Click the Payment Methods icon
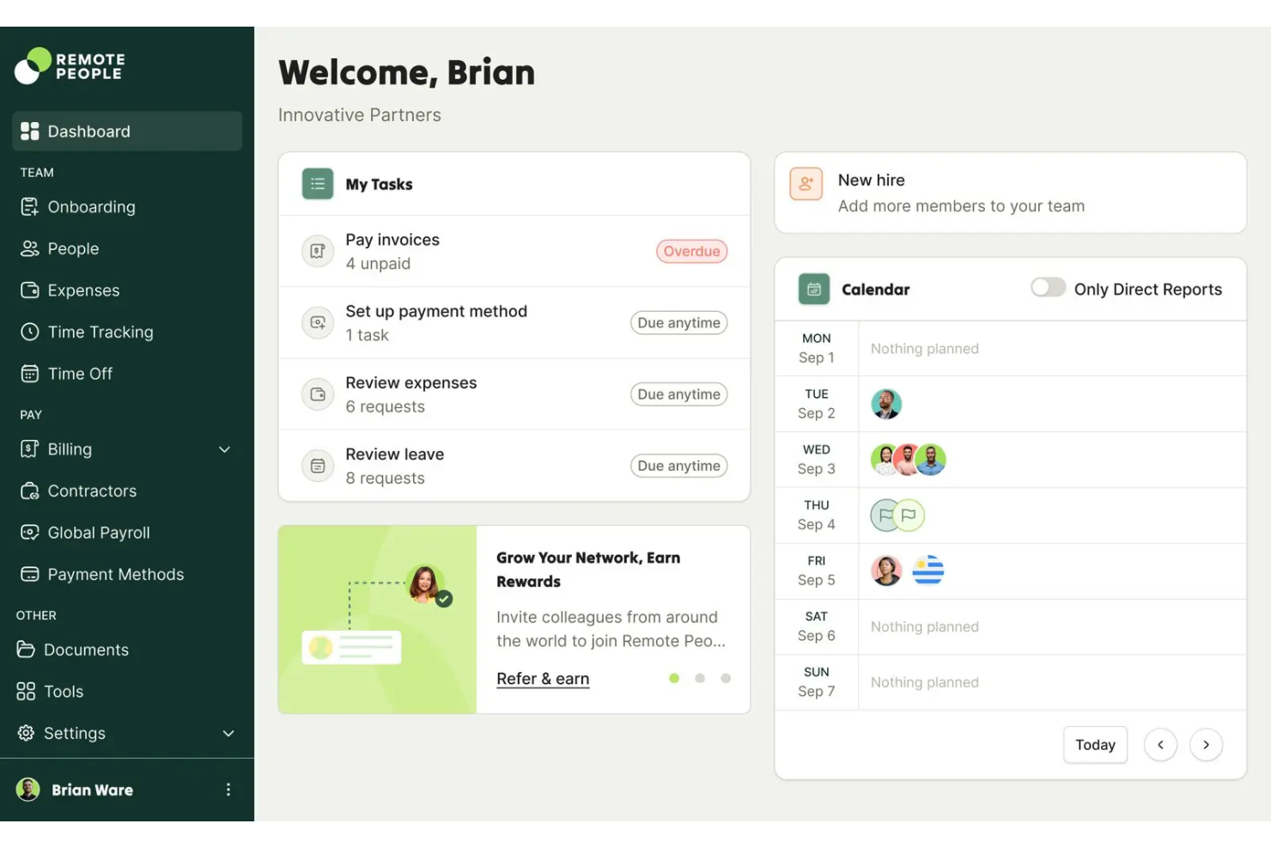 pos(30,574)
